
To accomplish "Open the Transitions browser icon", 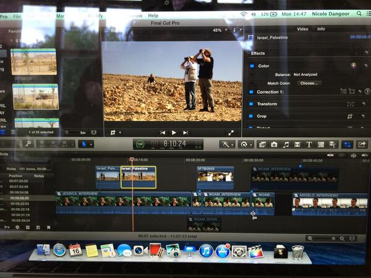I will point(297,145).
